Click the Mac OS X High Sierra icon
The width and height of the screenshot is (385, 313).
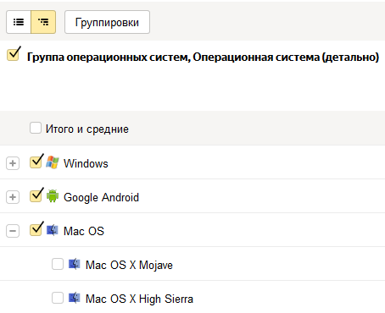[75, 298]
